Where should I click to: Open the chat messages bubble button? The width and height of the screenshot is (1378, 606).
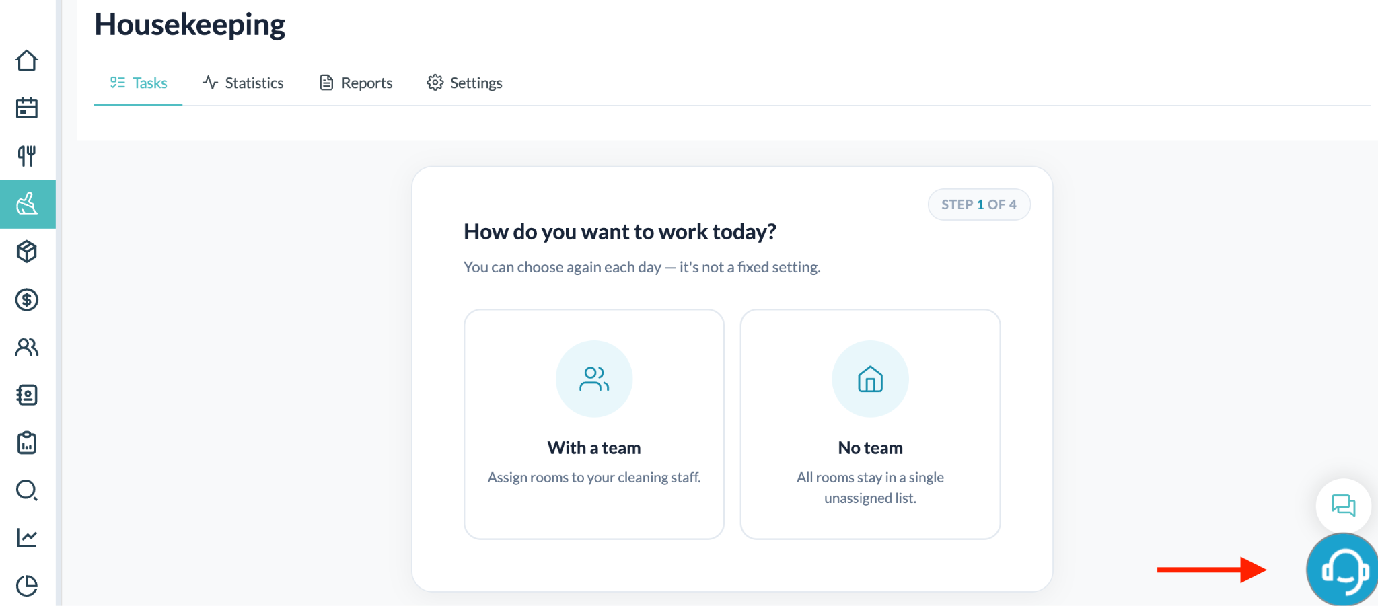(1343, 505)
